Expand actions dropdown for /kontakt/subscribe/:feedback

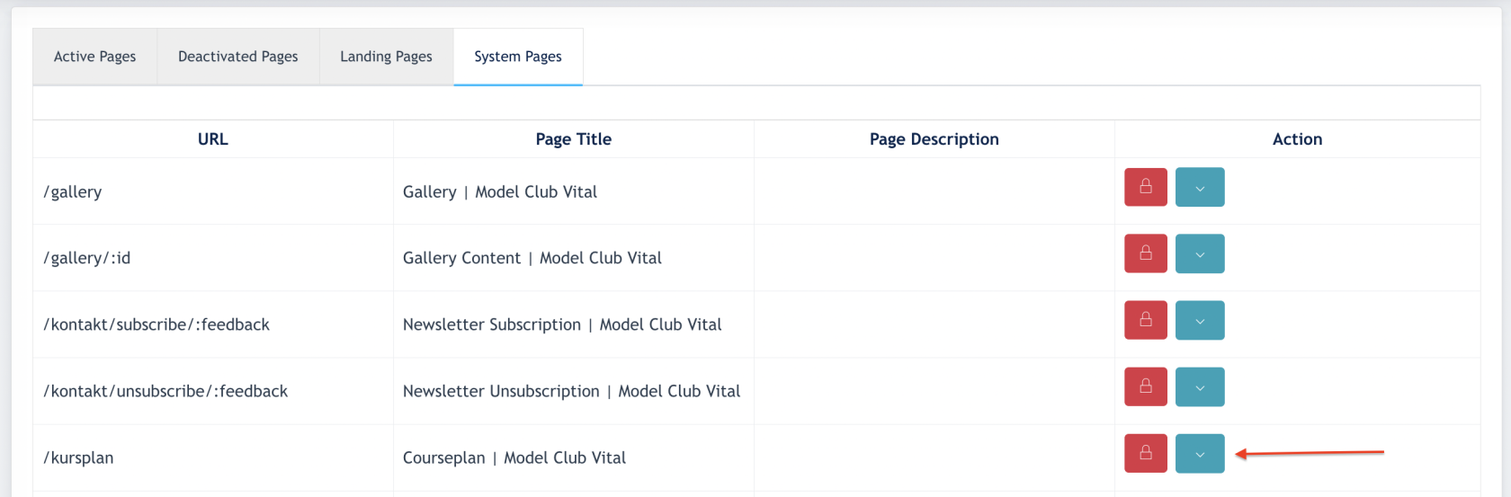coord(1200,320)
